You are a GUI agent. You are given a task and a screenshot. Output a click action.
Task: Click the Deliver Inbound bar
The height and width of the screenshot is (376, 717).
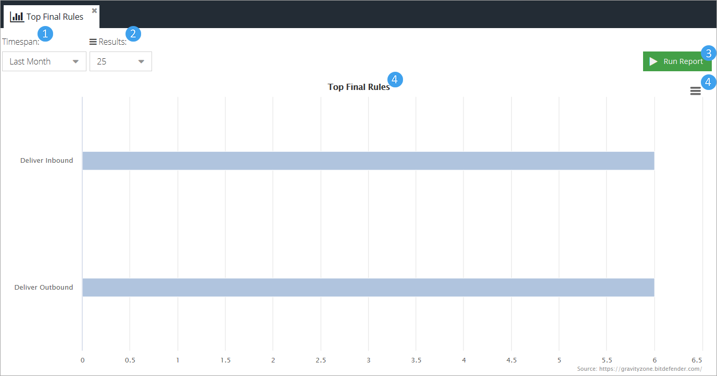pyautogui.click(x=368, y=161)
